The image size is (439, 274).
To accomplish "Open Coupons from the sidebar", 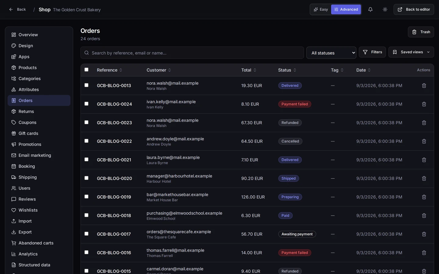I will (39, 122).
